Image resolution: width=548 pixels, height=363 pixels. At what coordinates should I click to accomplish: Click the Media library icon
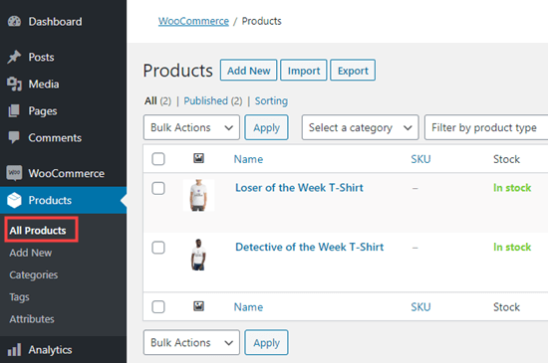coord(14,85)
